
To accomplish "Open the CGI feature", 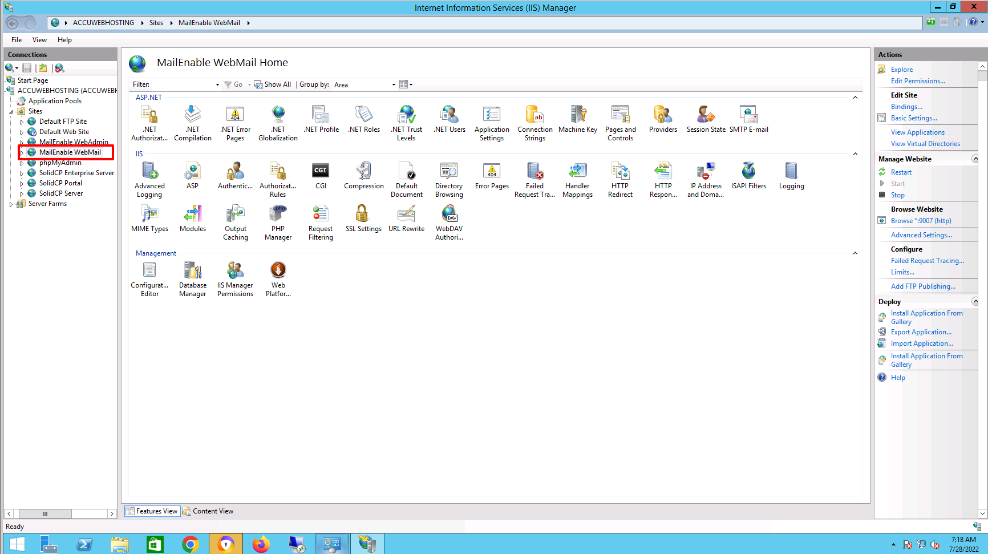I will [321, 176].
